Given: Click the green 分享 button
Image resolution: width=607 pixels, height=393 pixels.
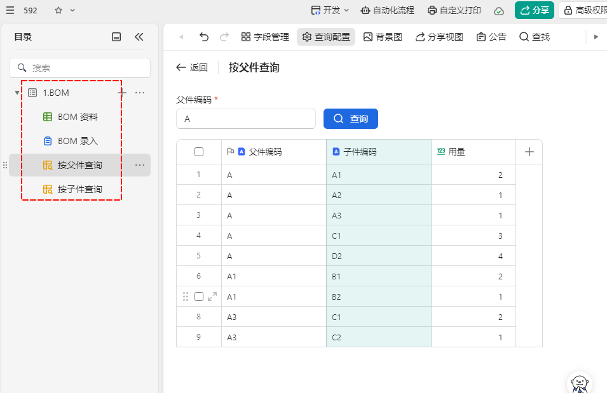Looking at the screenshot, I should 534,10.
